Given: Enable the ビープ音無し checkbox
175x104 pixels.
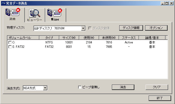Looking at the screenshot, I should pyautogui.click(x=80, y=87).
